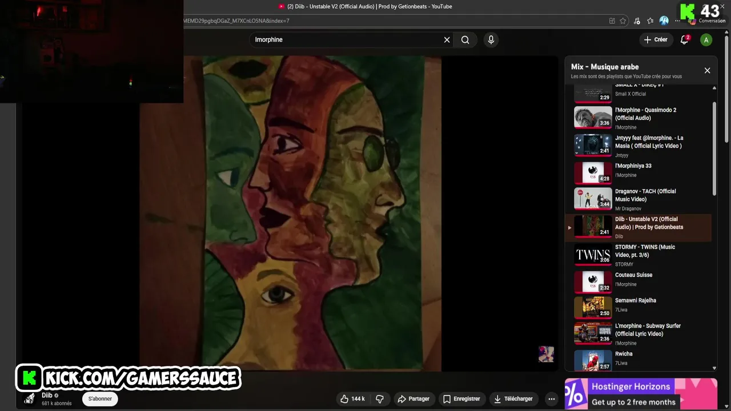Clear the search box text with X
731x411 pixels.
(447, 40)
